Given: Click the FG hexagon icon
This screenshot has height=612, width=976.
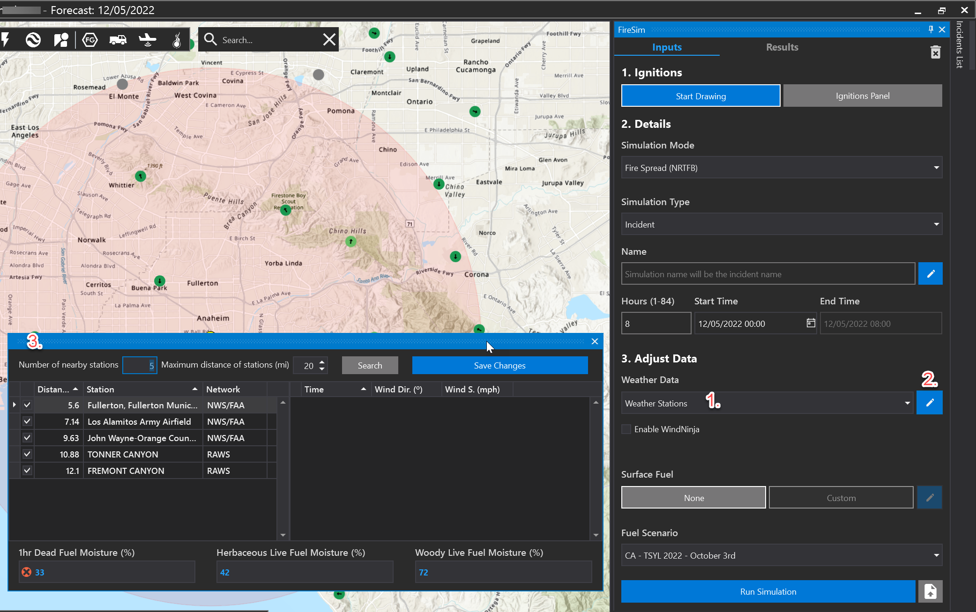Looking at the screenshot, I should 89,40.
